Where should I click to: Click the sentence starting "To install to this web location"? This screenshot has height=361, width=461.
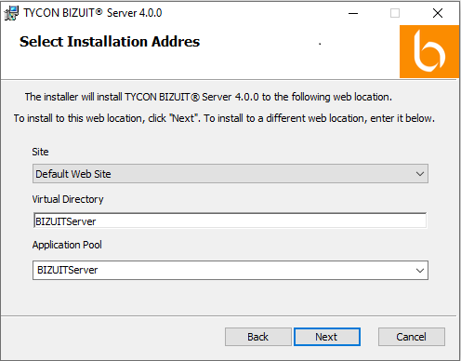(224, 118)
